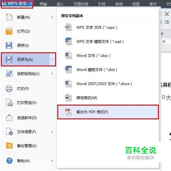Select 发送邮件(D) menu entry
The height and width of the screenshot is (171, 171).
(28, 117)
